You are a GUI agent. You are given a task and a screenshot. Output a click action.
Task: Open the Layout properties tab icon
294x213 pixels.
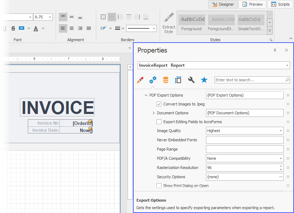tap(178, 80)
